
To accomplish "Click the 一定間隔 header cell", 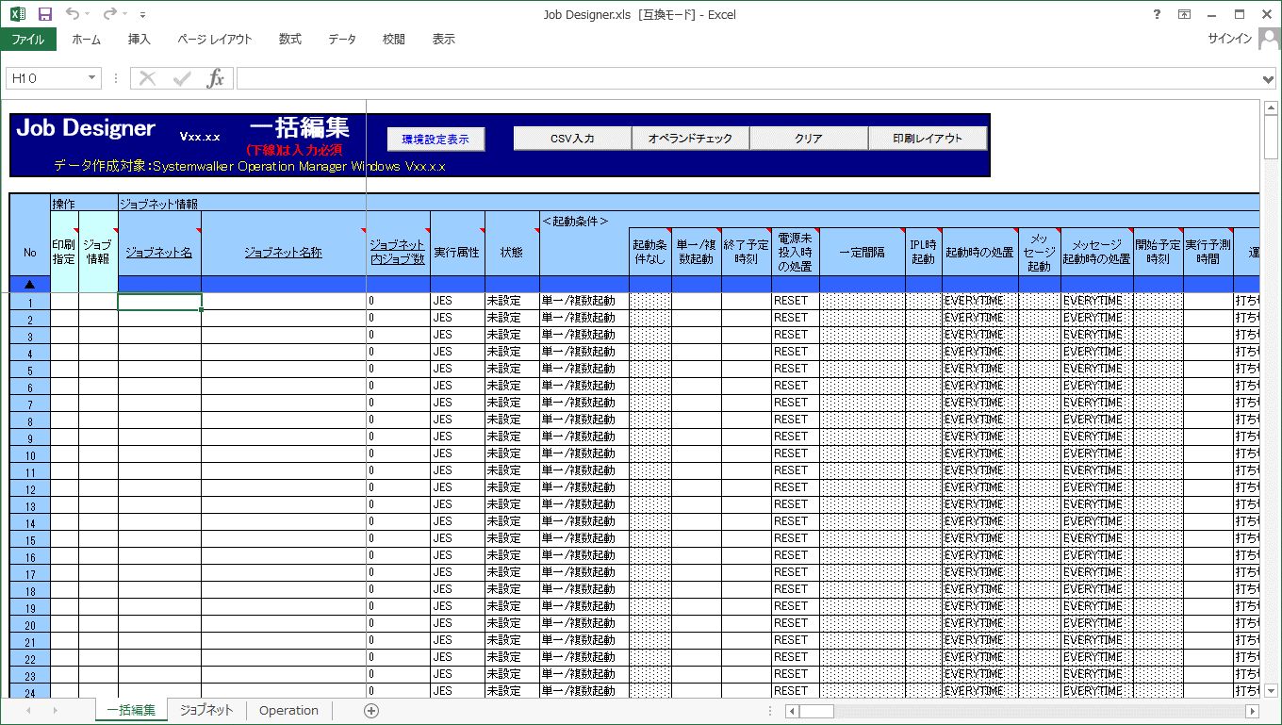I will pos(862,253).
